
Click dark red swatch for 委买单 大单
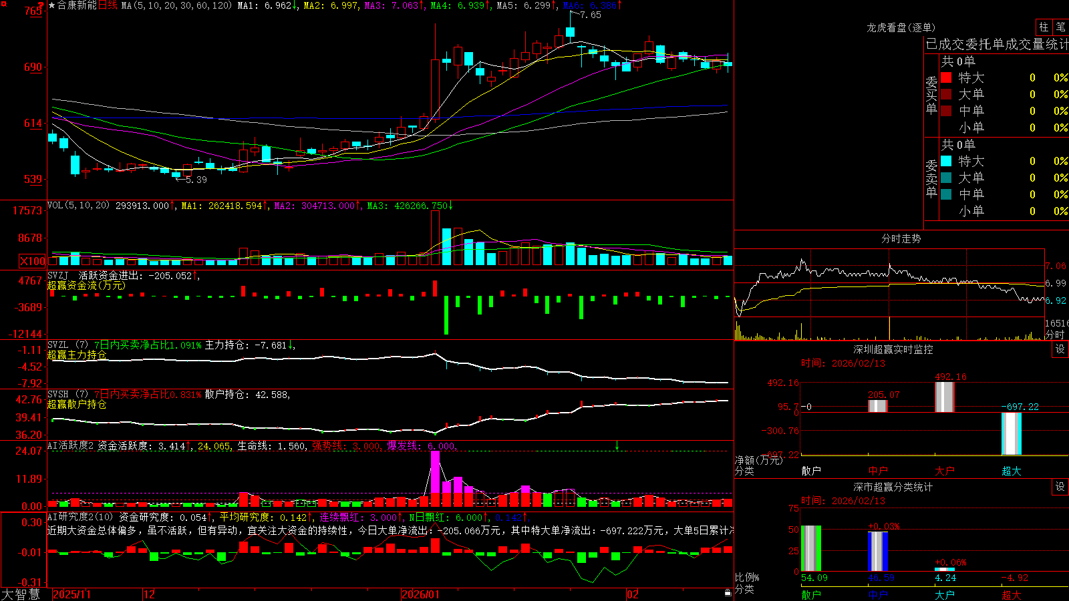click(946, 94)
